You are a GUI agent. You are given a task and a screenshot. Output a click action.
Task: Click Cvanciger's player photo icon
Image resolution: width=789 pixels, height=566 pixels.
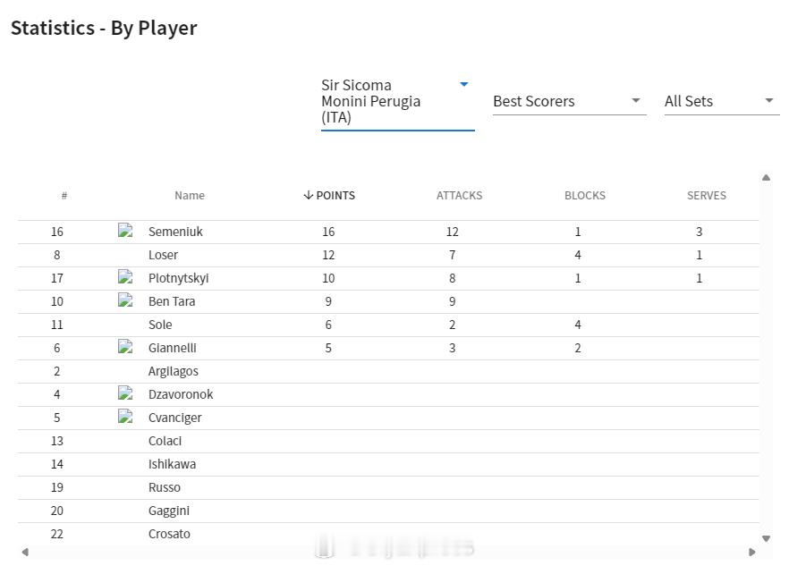click(125, 417)
